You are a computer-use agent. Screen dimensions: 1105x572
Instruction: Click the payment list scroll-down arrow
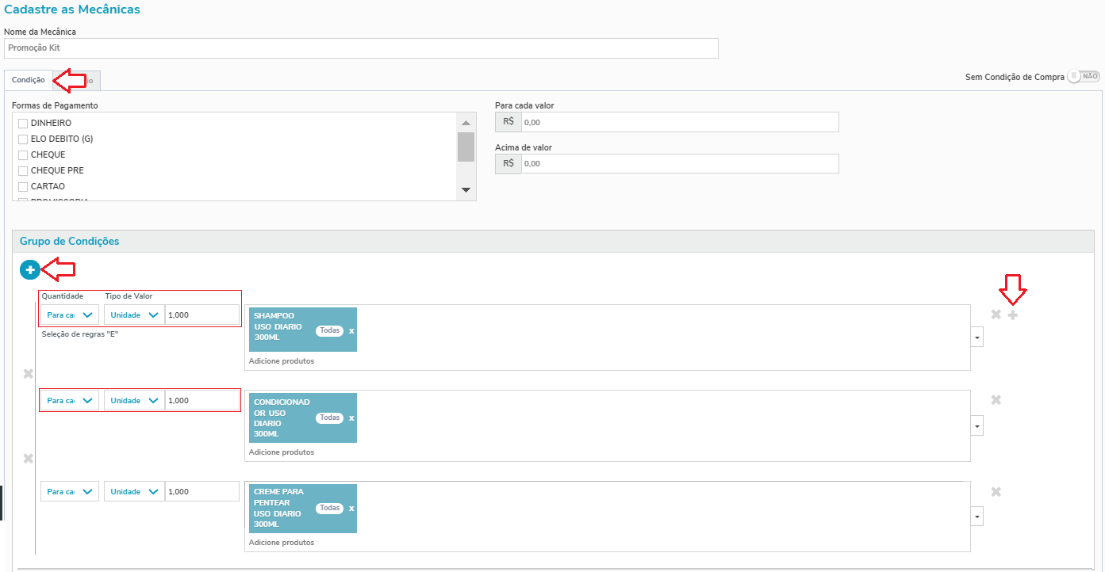click(x=466, y=190)
